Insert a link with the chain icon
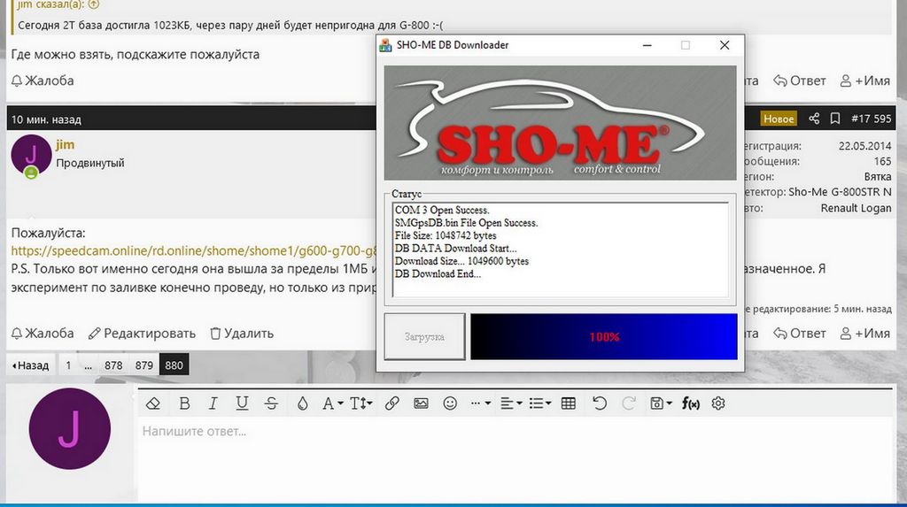907x507 pixels. (391, 403)
